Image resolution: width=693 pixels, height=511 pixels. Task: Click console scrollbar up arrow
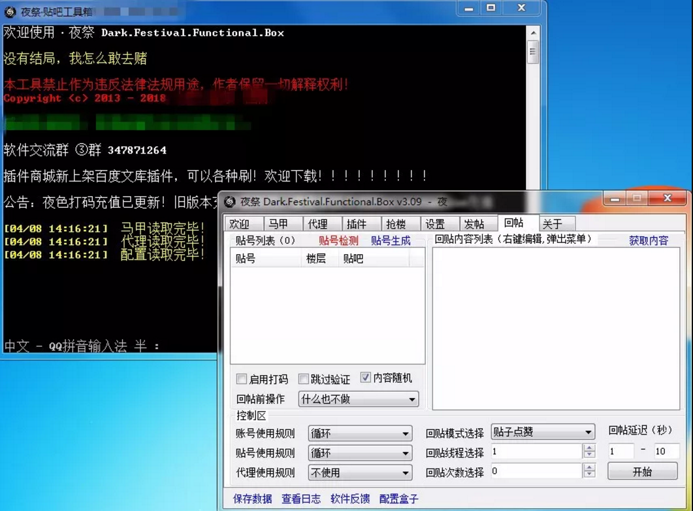pos(533,33)
